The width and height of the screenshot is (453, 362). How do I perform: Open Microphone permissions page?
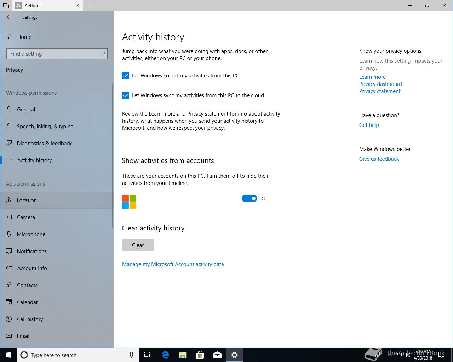coord(57,234)
